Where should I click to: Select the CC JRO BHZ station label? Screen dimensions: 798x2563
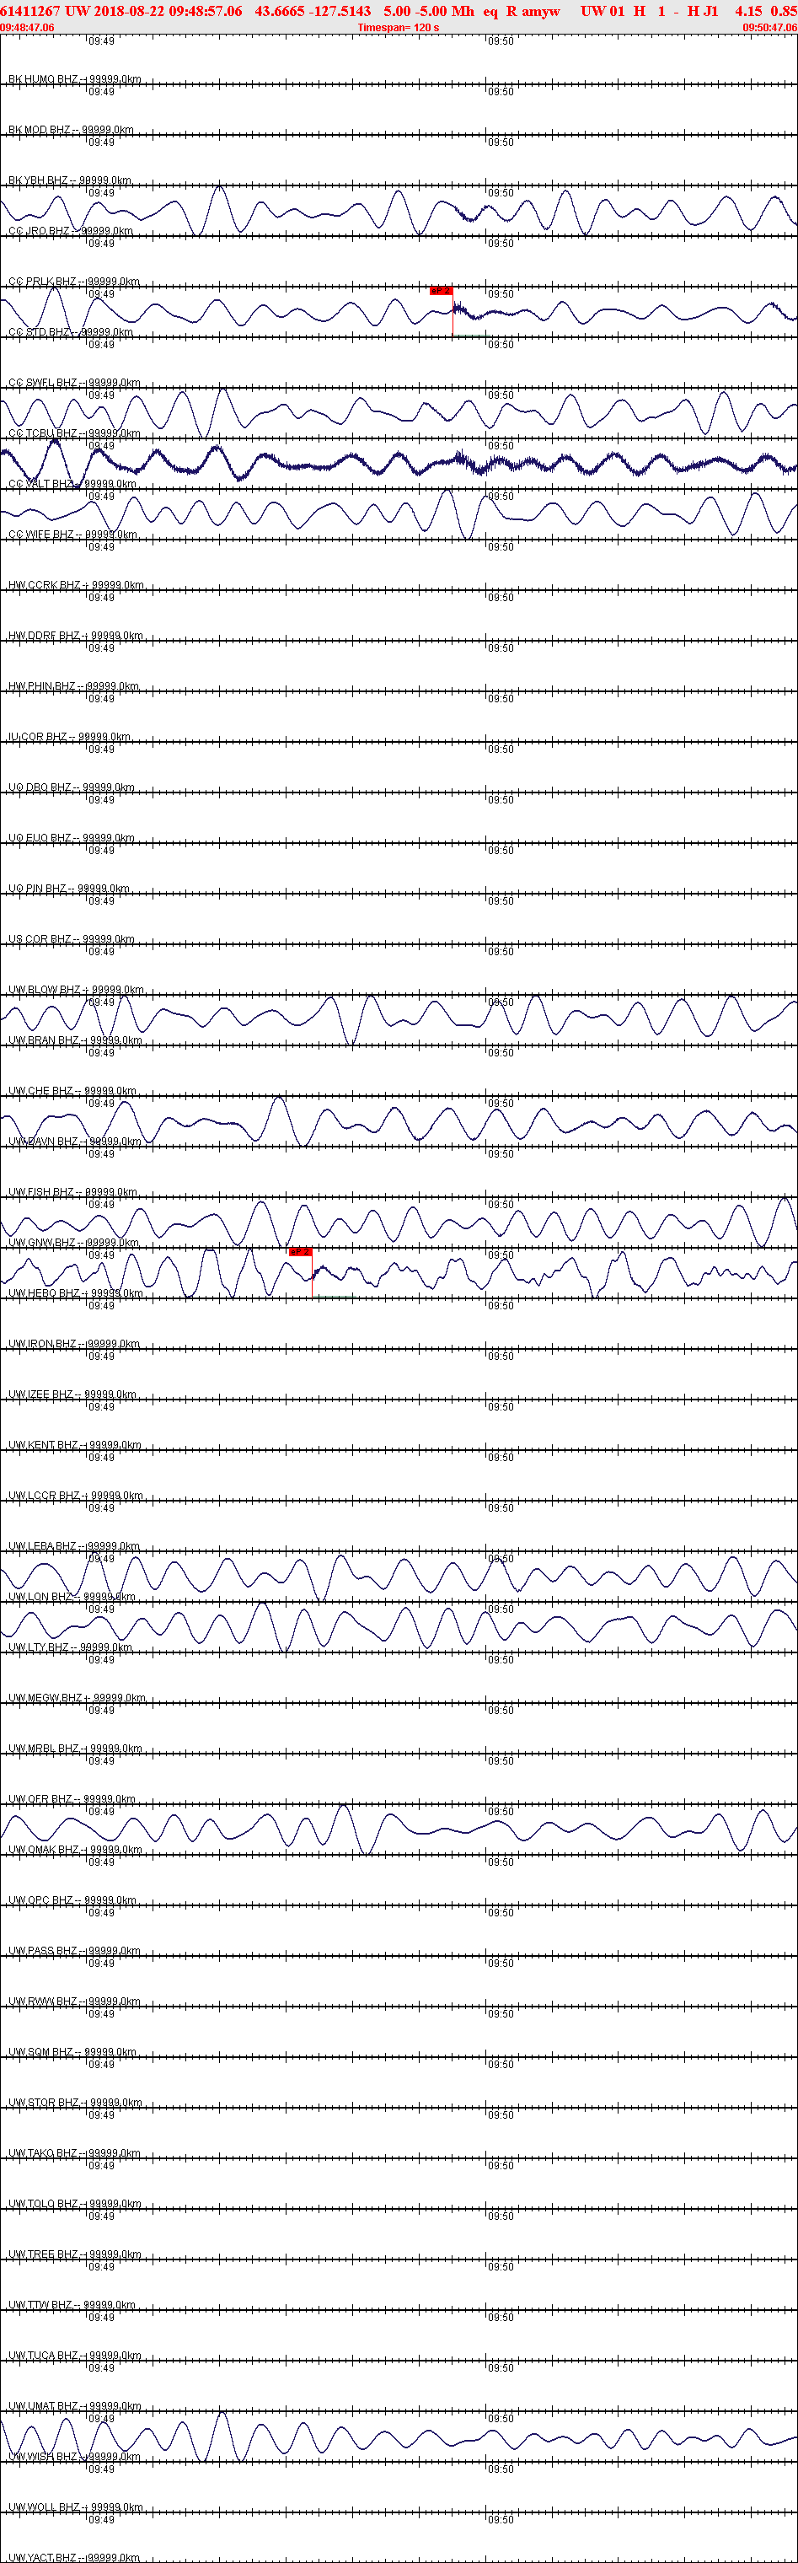[x=71, y=231]
